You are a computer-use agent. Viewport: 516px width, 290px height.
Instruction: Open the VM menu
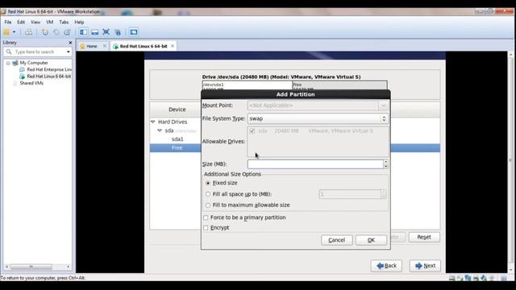(x=50, y=22)
